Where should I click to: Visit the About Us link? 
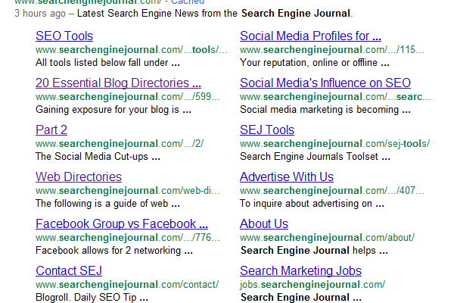pyautogui.click(x=264, y=224)
